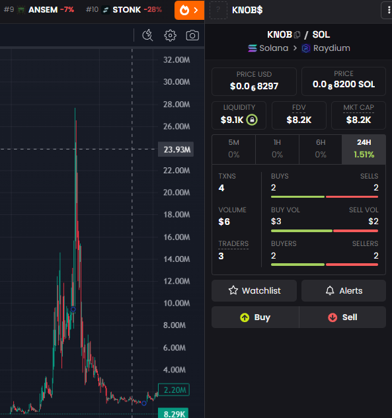The image size is (392, 418).
Task: Click the Solana chain logo
Action: [253, 48]
